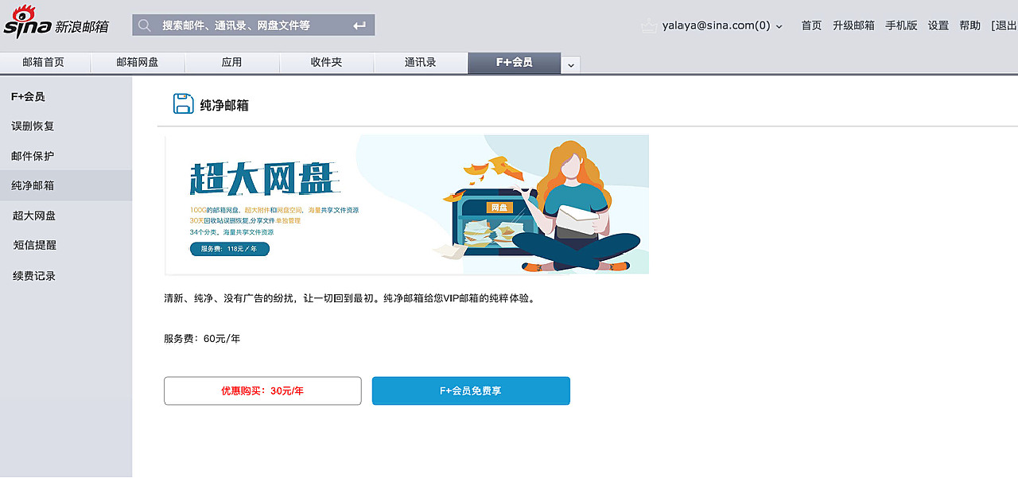Select 邮件保护 in the left menu

33,156
